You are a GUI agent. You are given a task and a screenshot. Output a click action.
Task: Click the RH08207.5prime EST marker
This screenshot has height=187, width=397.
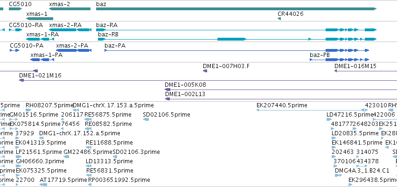pos(28,110)
